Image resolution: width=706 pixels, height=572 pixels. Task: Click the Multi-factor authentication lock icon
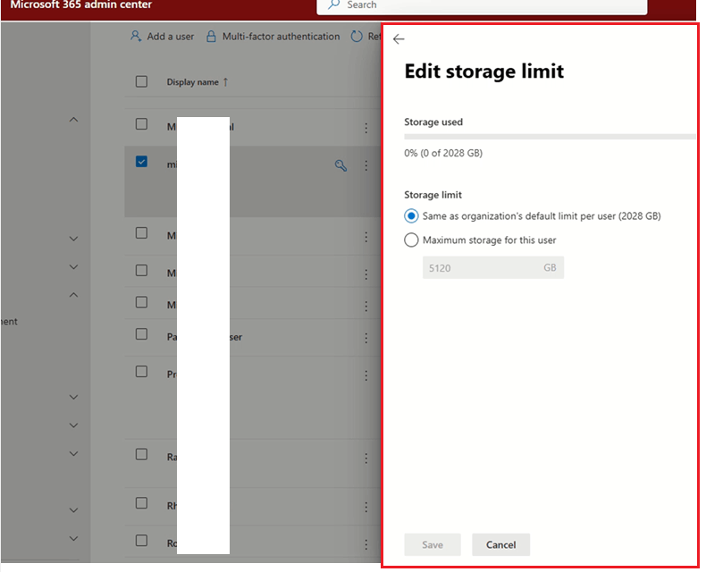coord(211,36)
